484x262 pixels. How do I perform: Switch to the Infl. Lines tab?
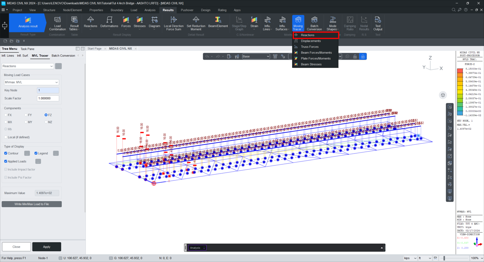pyautogui.click(x=8, y=56)
